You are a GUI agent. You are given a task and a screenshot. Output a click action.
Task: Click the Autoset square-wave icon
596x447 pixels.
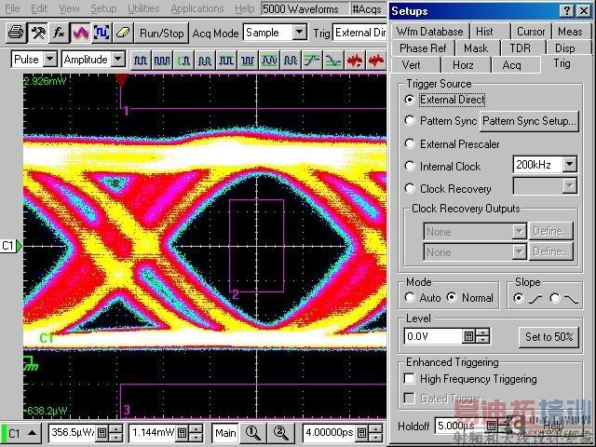point(102,34)
